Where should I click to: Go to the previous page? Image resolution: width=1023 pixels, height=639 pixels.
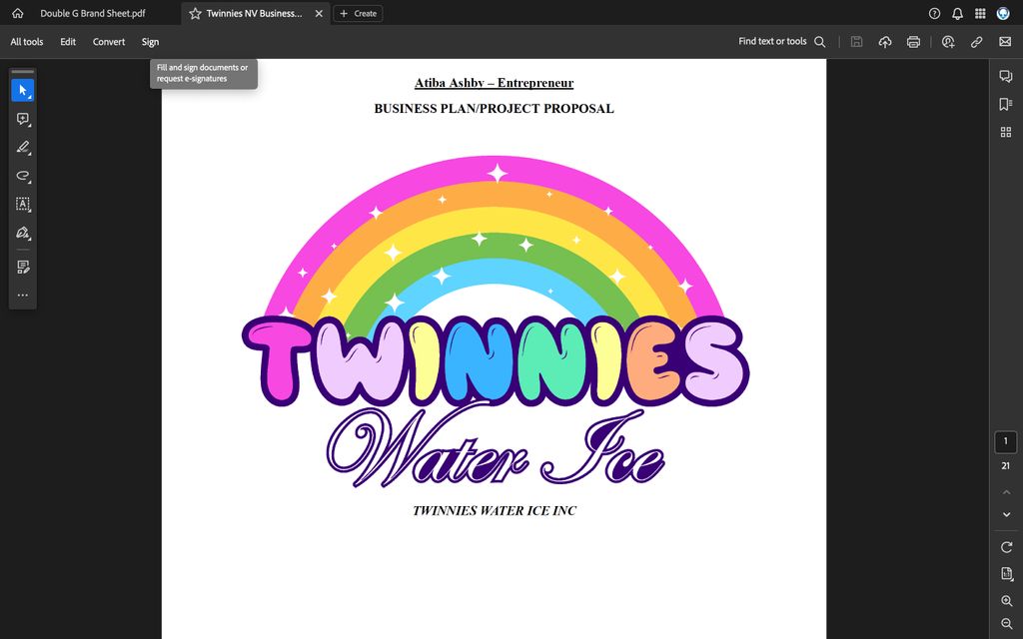pyautogui.click(x=1006, y=492)
